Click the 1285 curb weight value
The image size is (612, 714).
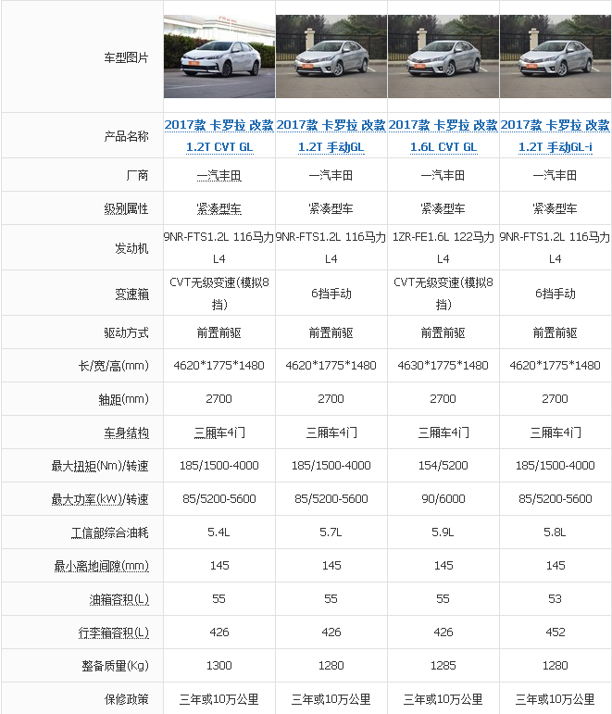[443, 665]
